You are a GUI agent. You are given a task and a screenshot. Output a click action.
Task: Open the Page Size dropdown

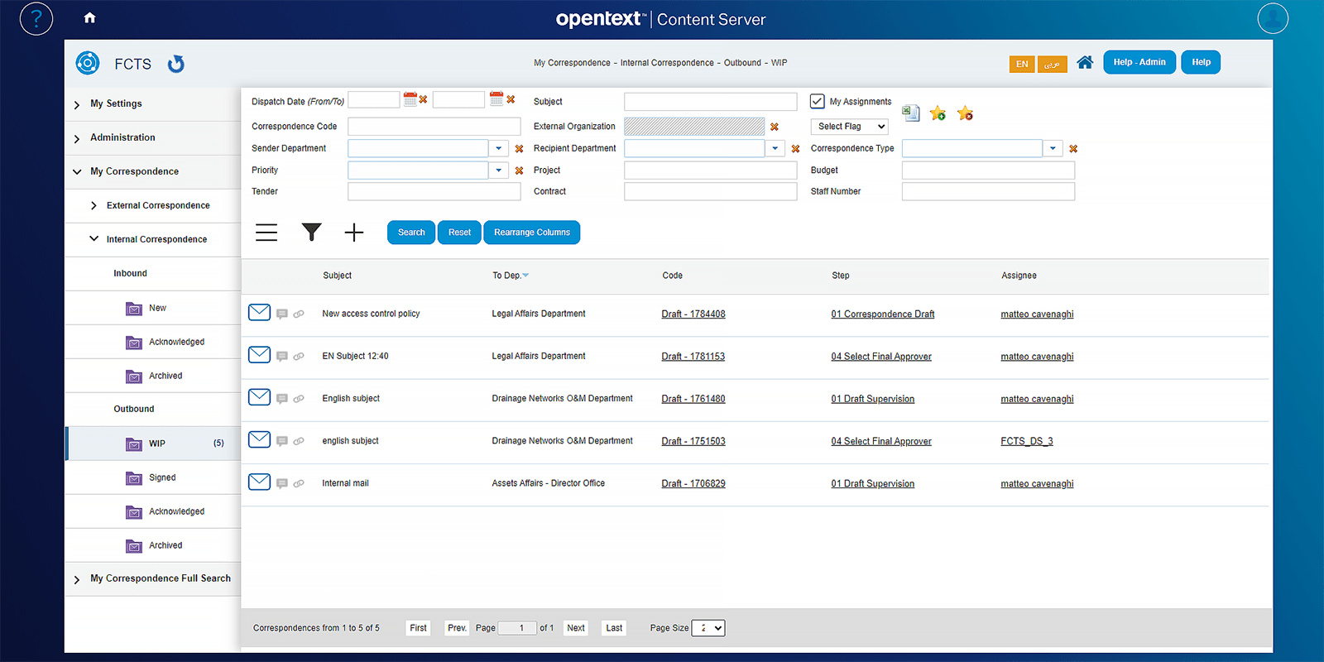pyautogui.click(x=708, y=628)
